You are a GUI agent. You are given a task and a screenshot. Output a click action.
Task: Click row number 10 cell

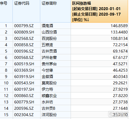pyautogui.click(x=6, y=83)
